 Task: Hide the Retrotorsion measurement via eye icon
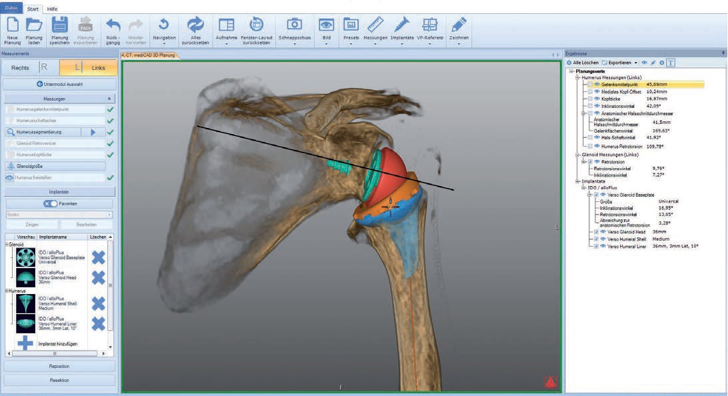coord(597,161)
